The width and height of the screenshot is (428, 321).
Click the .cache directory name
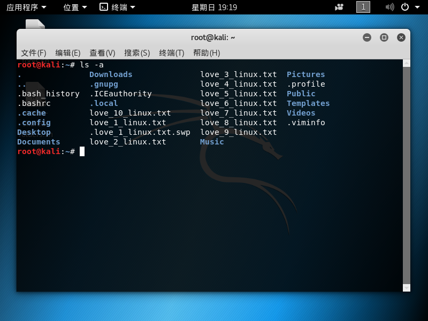32,113
